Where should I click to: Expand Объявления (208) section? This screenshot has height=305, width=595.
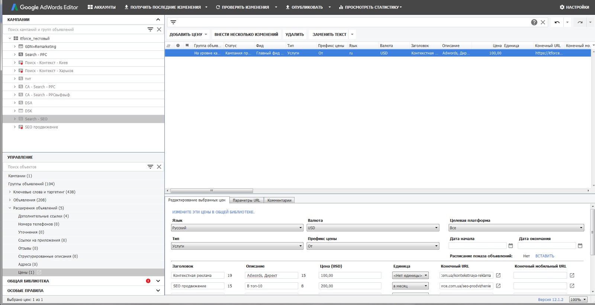click(10, 200)
